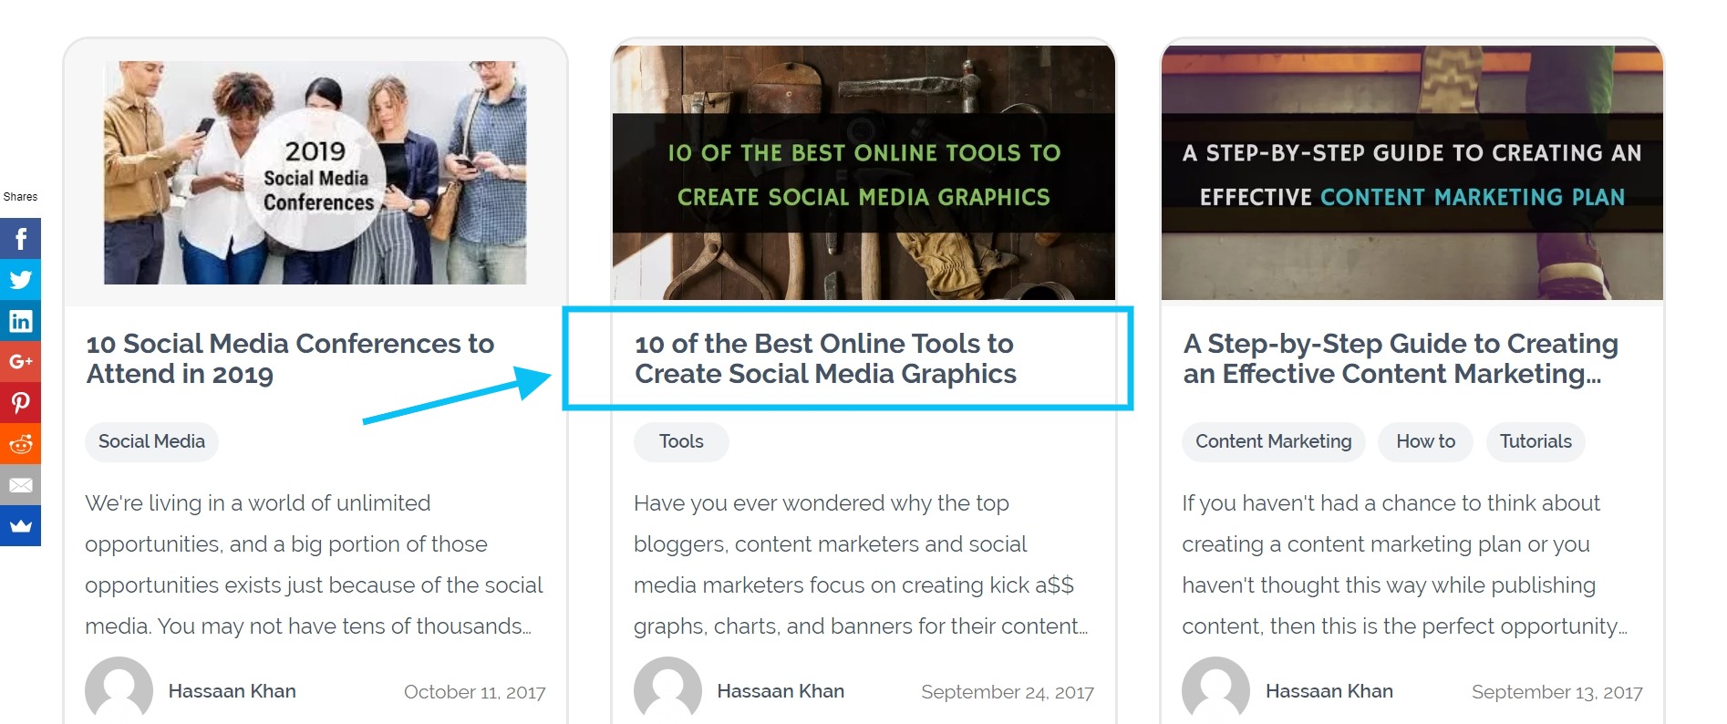Share the page via email icon
This screenshot has height=724, width=1727.
[20, 485]
